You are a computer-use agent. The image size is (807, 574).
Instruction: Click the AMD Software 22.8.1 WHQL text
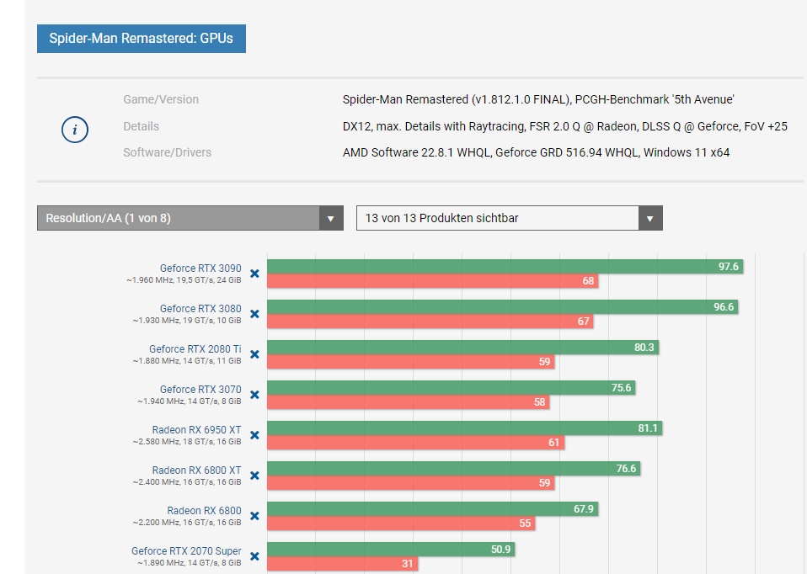537,153
